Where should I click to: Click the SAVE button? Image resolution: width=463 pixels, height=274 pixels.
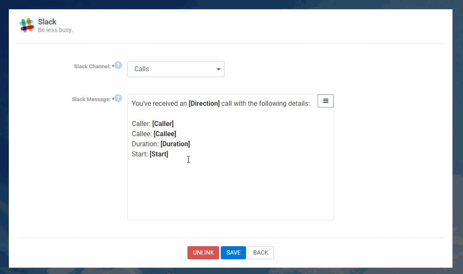point(233,253)
